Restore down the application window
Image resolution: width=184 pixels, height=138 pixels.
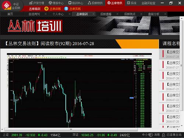point(171,3)
